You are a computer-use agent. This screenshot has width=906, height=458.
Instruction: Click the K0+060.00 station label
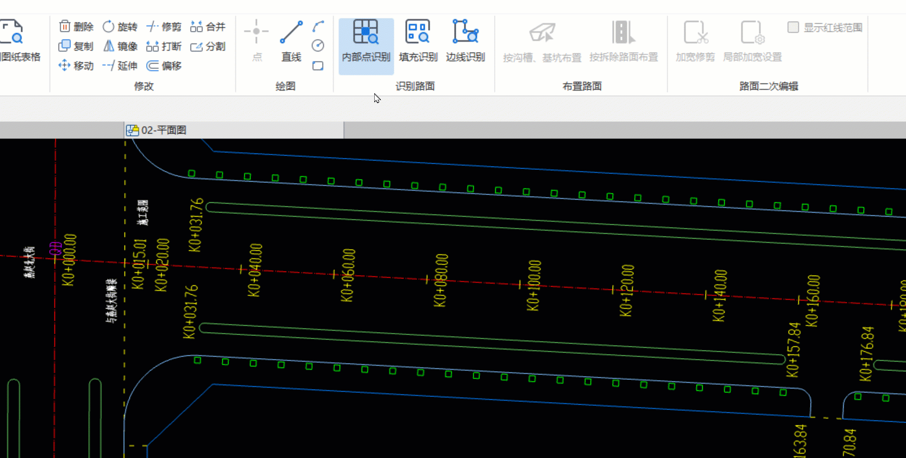(348, 275)
